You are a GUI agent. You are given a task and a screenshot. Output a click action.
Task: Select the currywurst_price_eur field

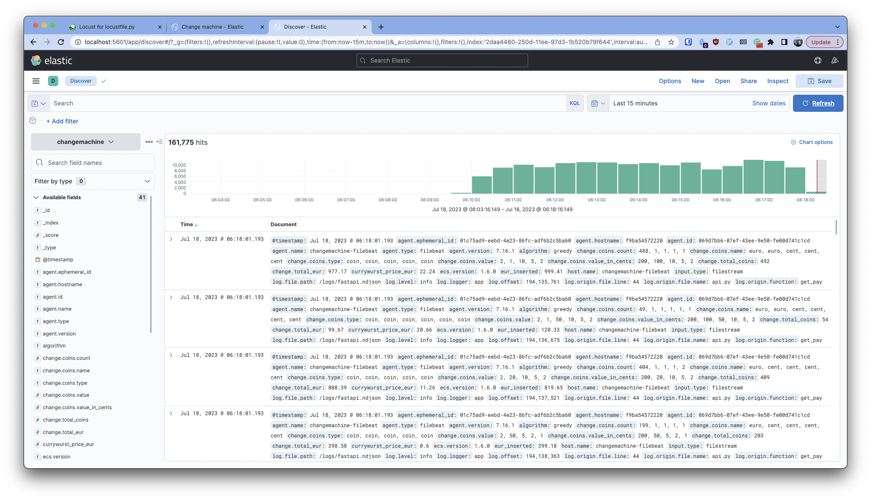click(x=68, y=444)
